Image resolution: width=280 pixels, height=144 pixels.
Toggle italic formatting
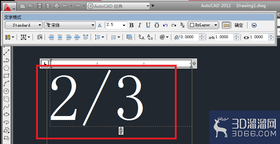[139, 25]
